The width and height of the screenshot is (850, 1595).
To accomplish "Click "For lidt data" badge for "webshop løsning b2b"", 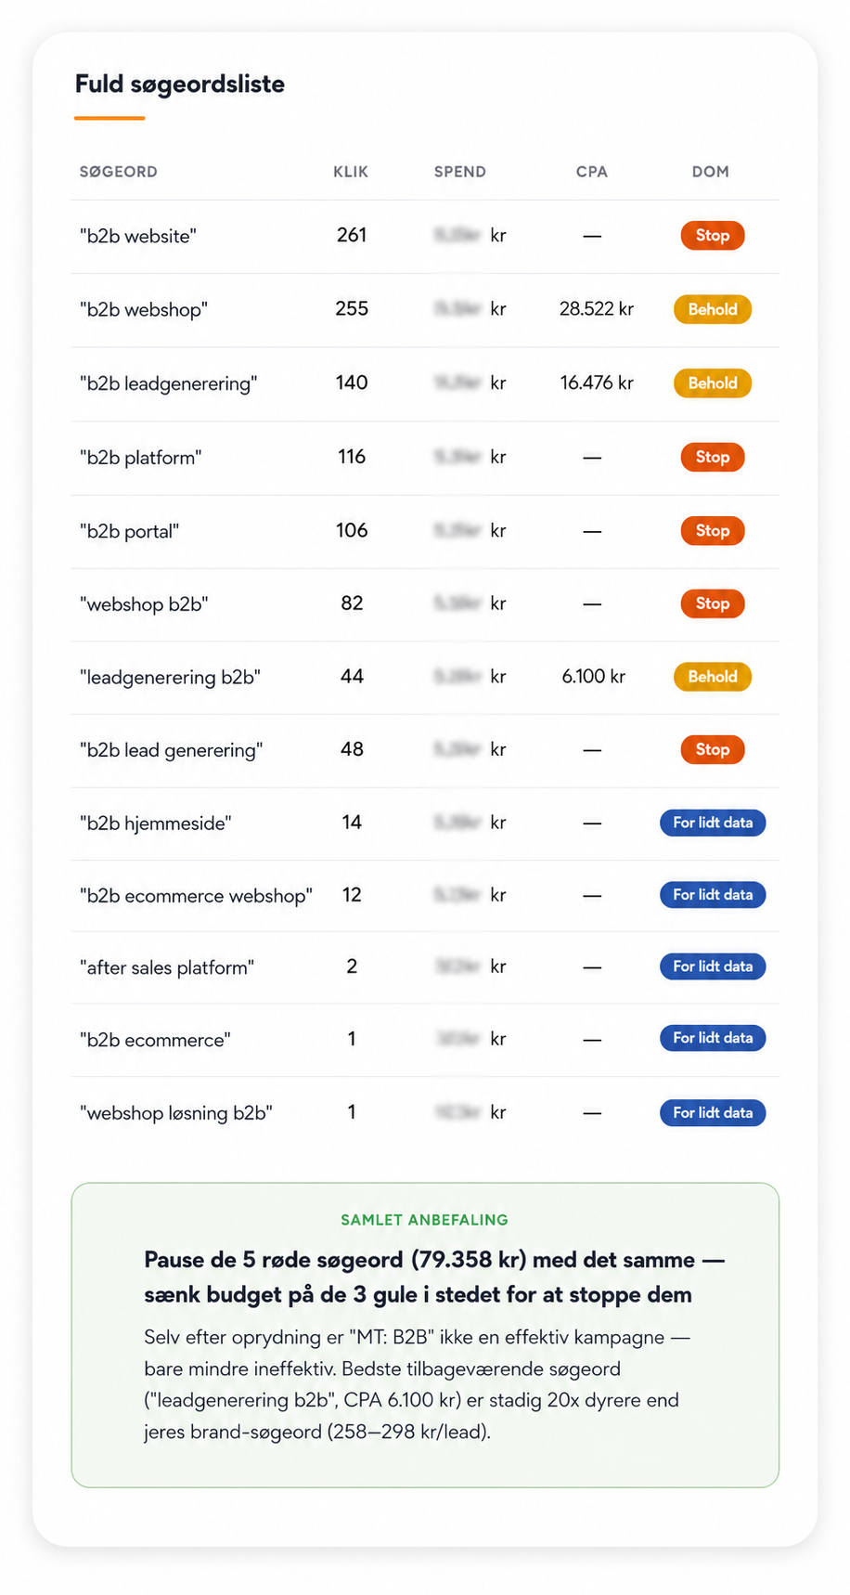I will (712, 1112).
